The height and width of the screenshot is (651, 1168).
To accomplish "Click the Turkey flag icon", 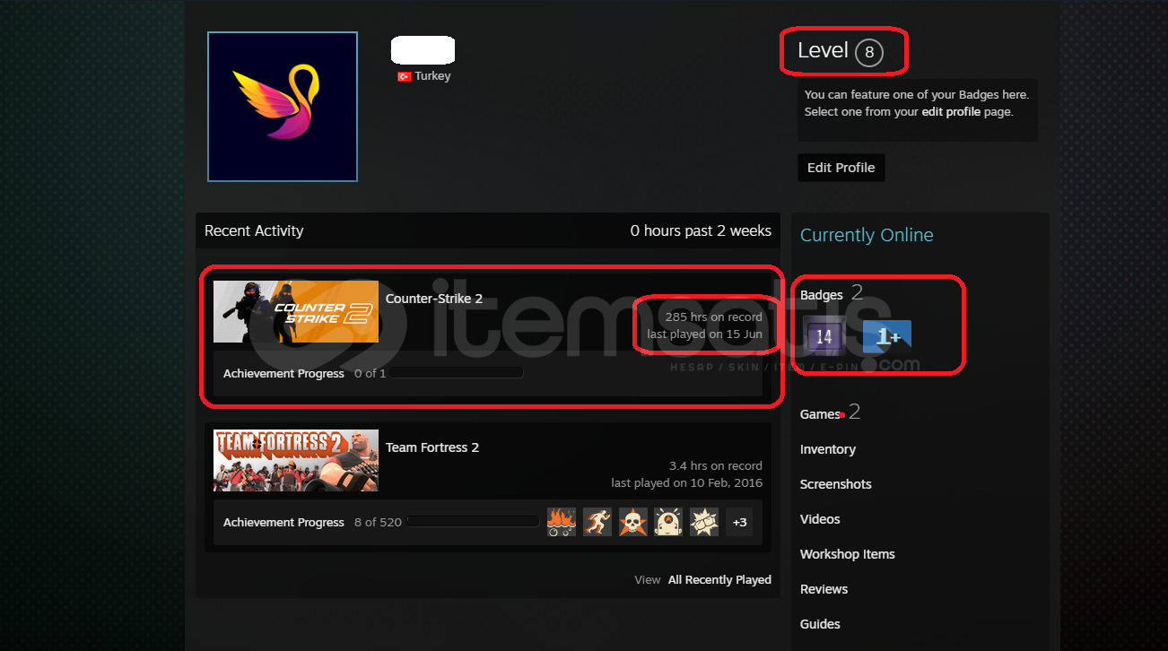I will 405,77.
